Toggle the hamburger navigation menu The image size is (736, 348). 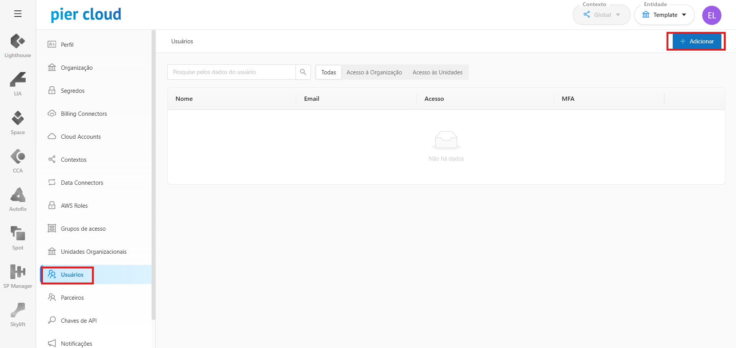pyautogui.click(x=18, y=14)
